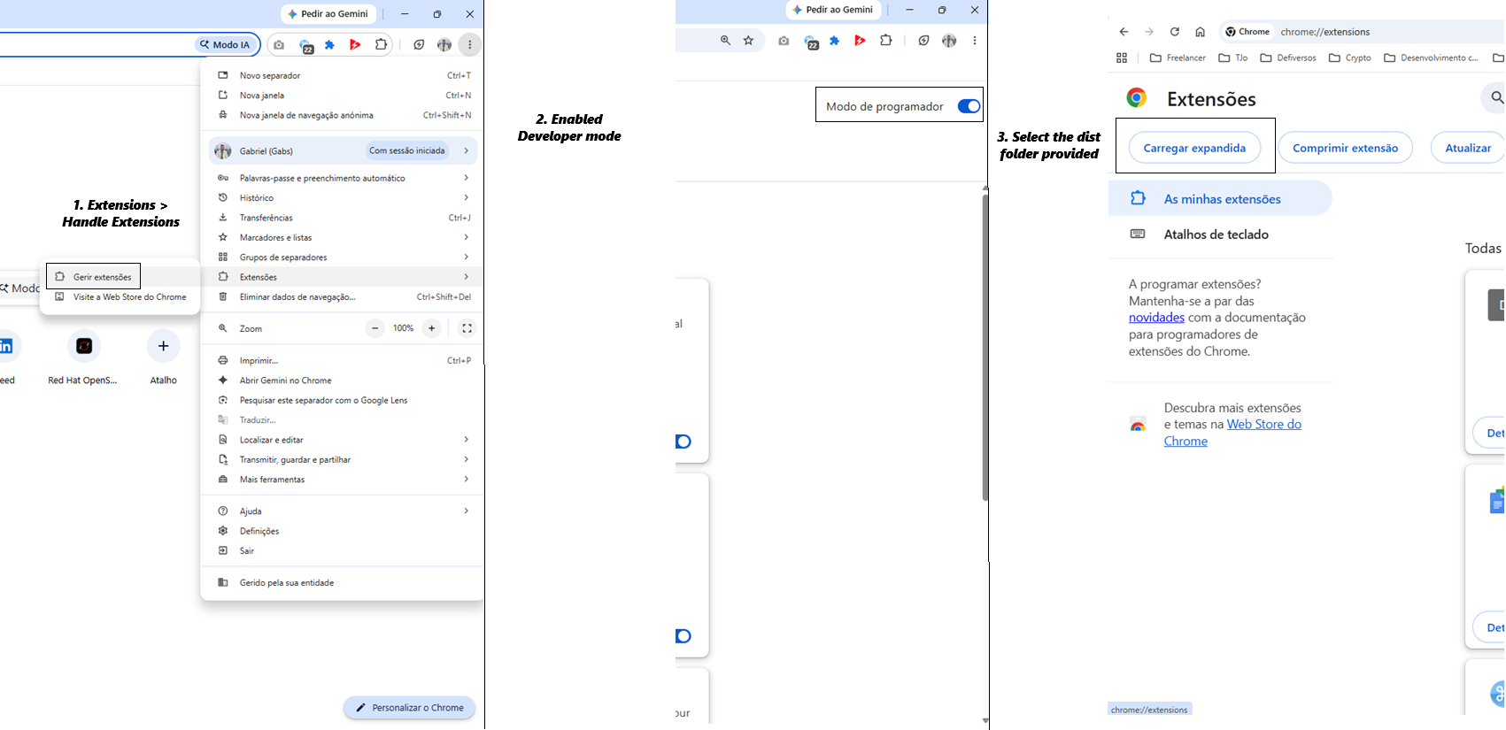Click the download icon beside Transferências
This screenshot has height=730, width=1506.
(223, 218)
